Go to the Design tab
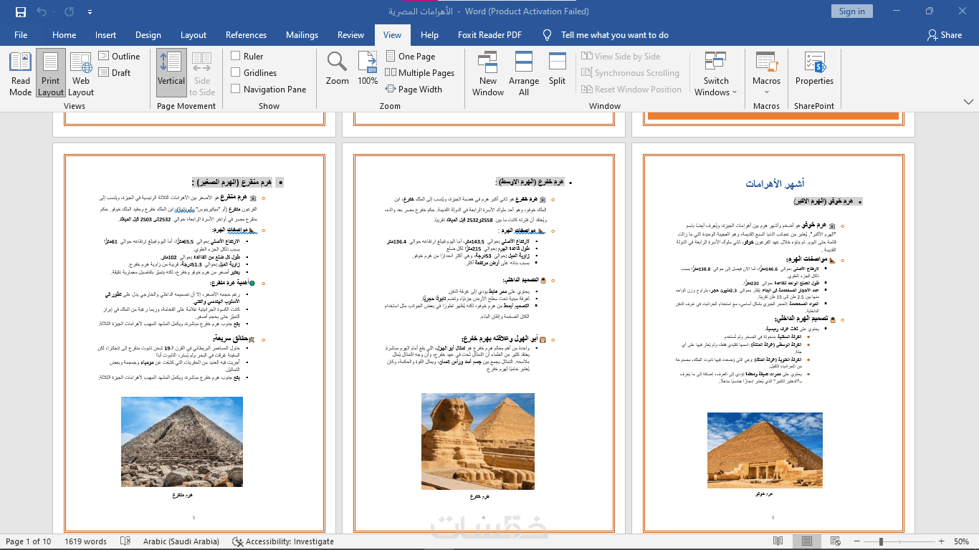Screen dimensions: 979x550 (148, 34)
